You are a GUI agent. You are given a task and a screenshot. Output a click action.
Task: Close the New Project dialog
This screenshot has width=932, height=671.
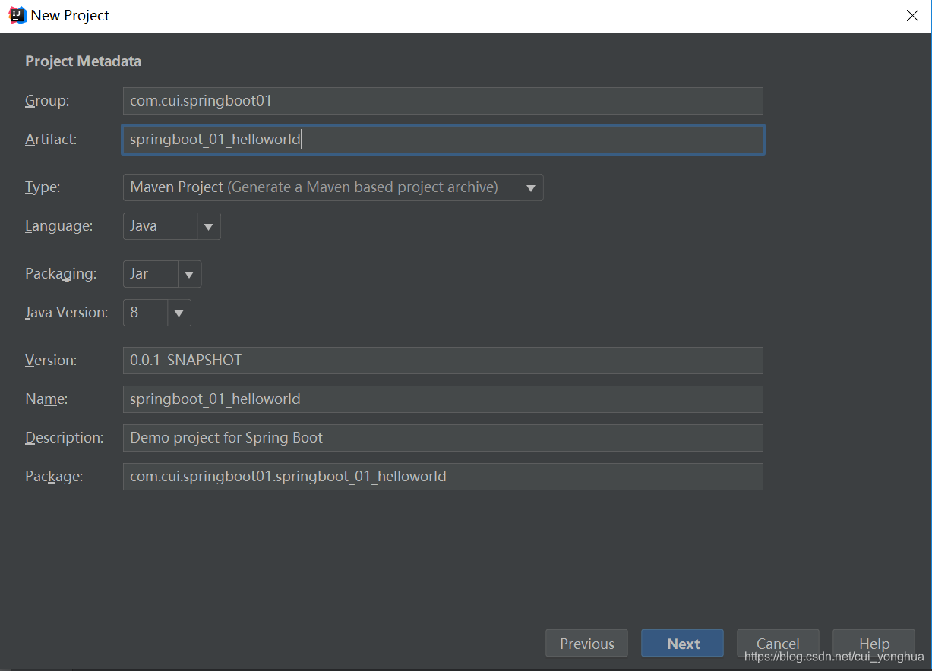912,16
